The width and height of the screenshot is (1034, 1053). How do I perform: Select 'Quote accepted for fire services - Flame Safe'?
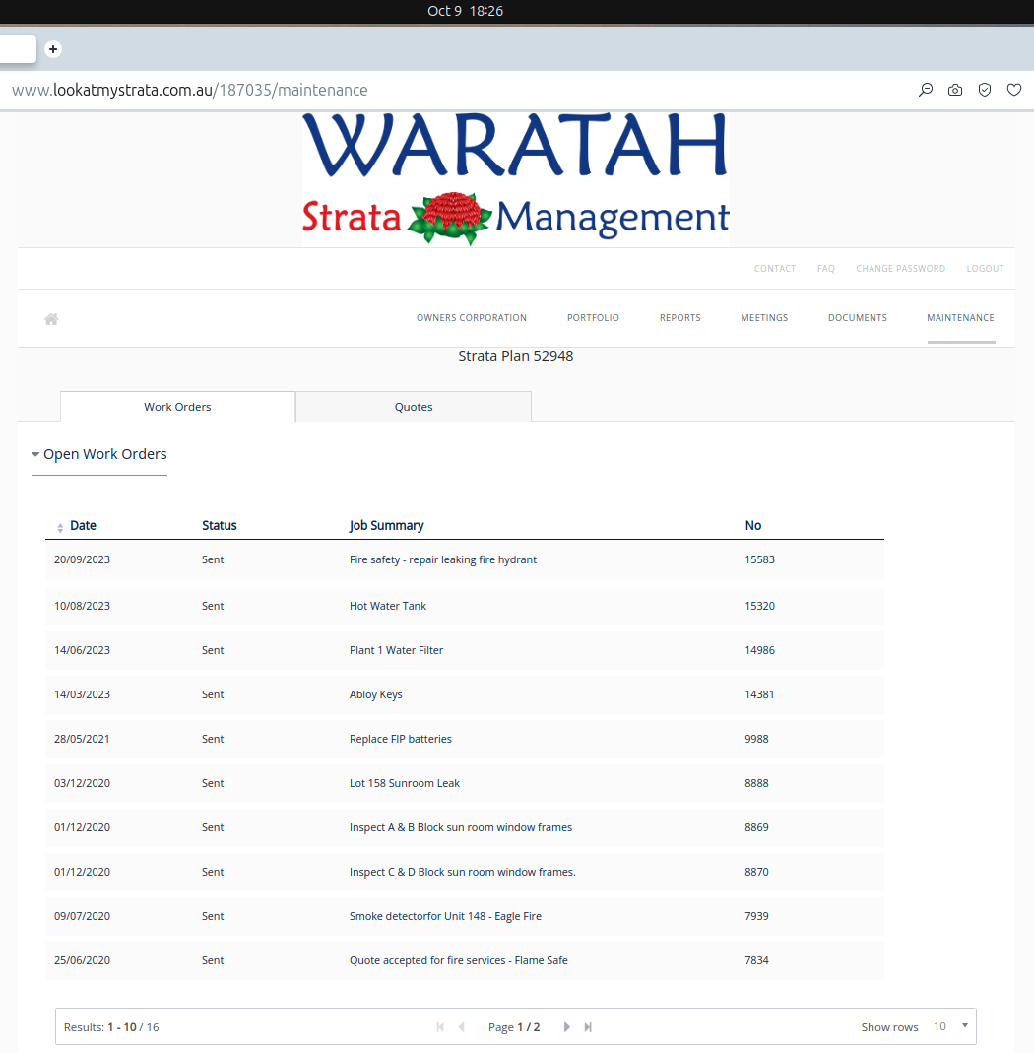coord(465,960)
